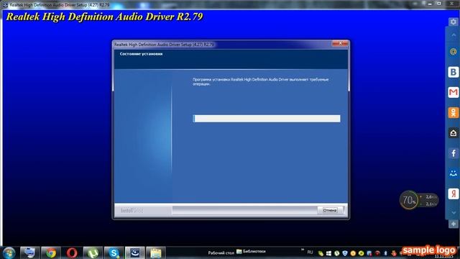This screenshot has height=259, width=460.
Task: Expand sidebar list with the up chevron
Action: pos(454,35)
